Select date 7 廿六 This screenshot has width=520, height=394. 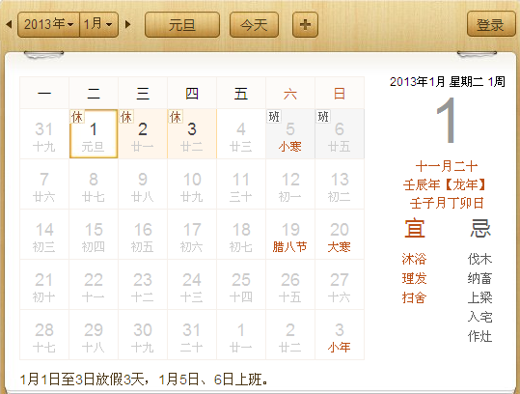pyautogui.click(x=44, y=184)
